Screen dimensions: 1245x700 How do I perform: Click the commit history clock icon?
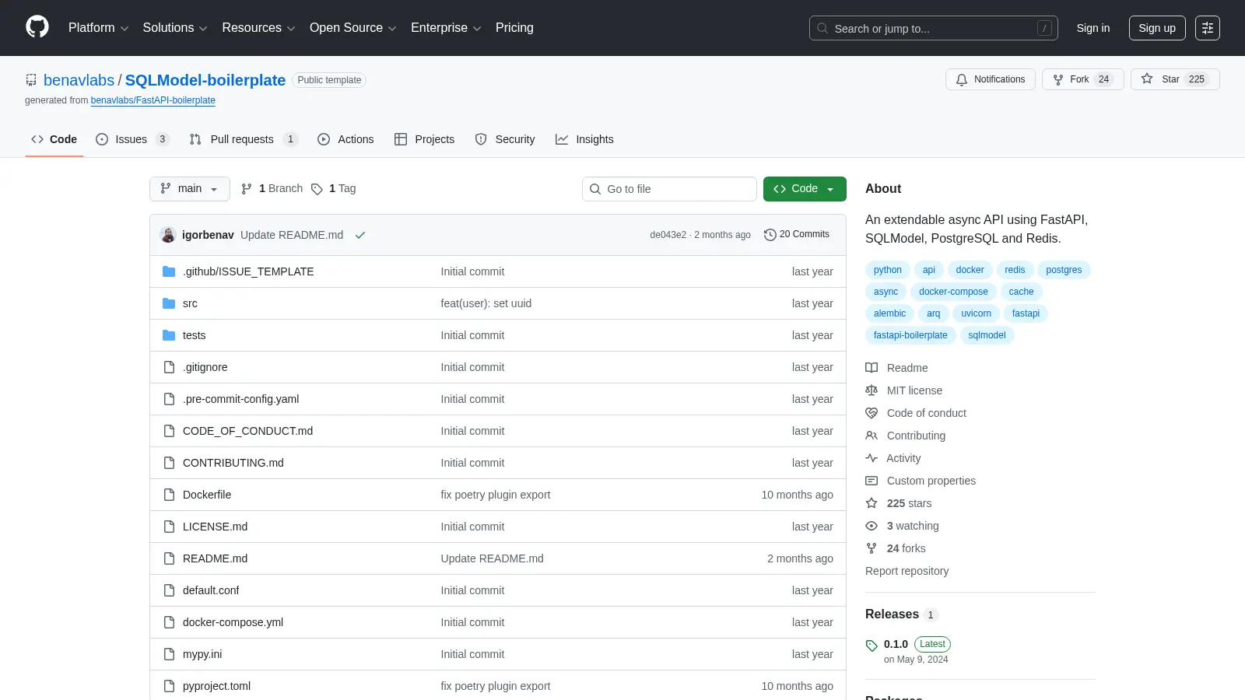pyautogui.click(x=770, y=234)
